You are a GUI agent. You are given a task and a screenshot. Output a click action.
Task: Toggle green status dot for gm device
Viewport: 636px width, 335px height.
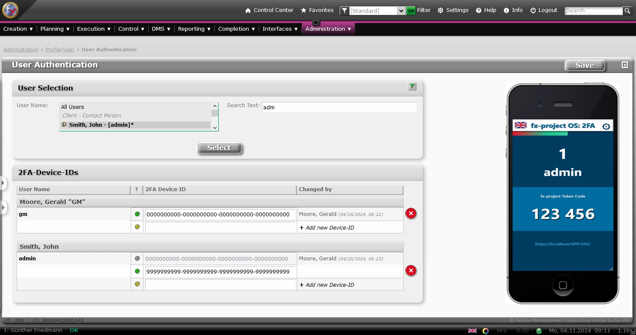137,214
